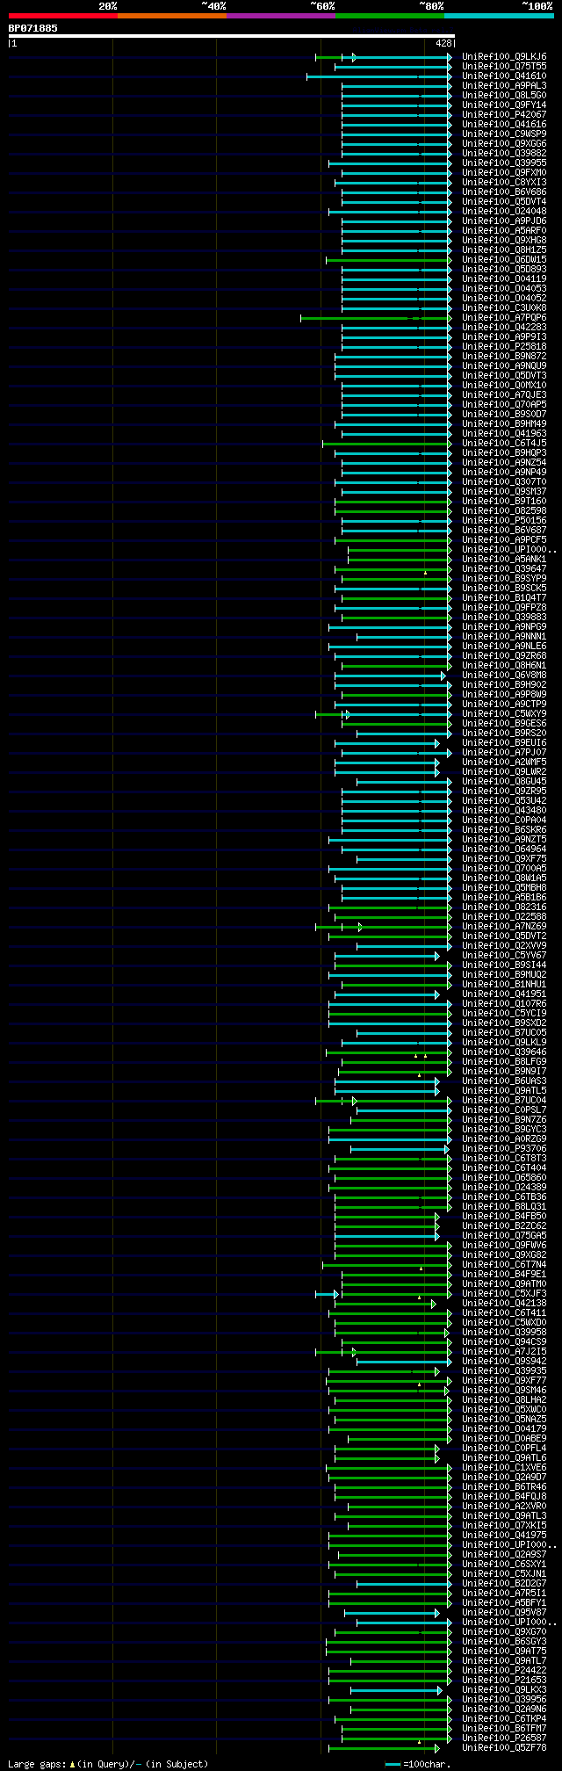Image resolution: width=562 pixels, height=1771 pixels.
Task: Click the green alignment bar for UniRef100_A7PQP6
Action: [376, 317]
